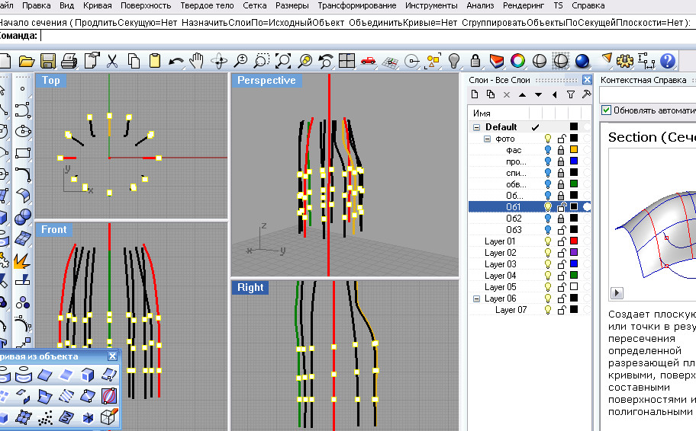This screenshot has height=431, width=696.
Task: Click the layer filter funnel icon
Action: [570, 94]
